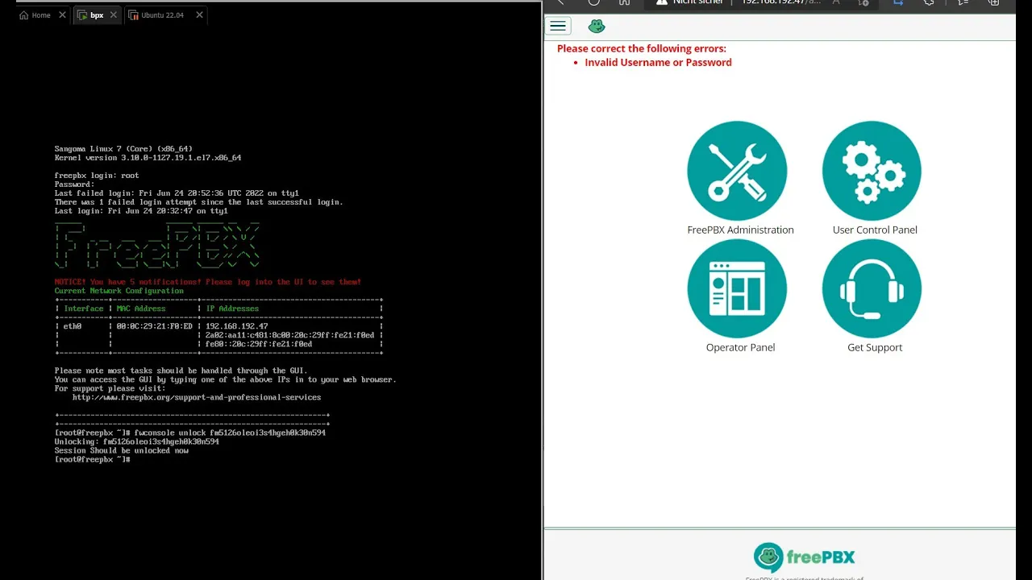Click the eth0 interface entry in terminal
This screenshot has width=1032, height=580.
pos(73,326)
